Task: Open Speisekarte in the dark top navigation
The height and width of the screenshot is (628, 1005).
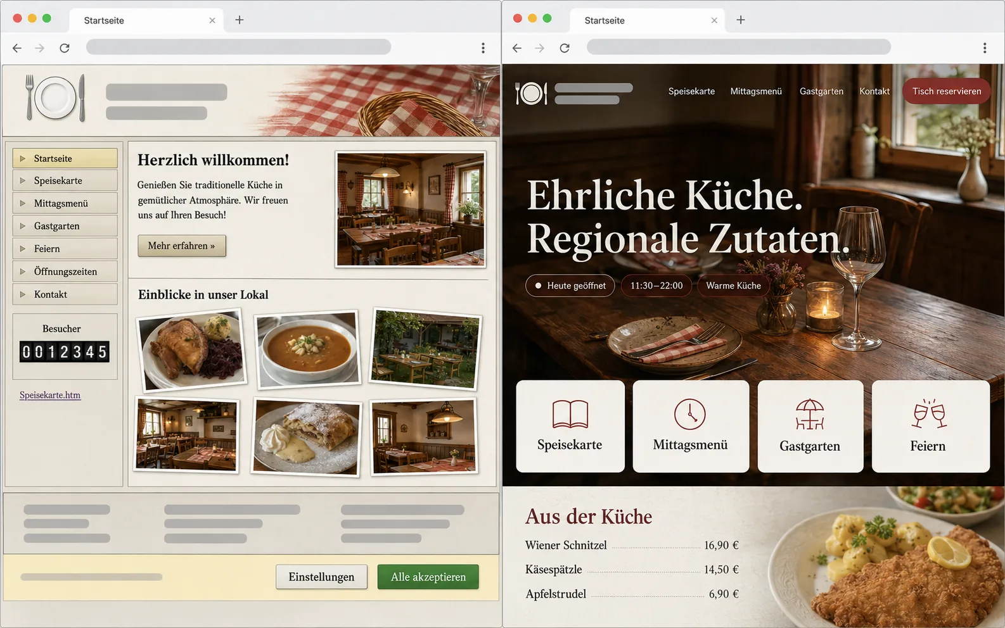Action: (691, 91)
